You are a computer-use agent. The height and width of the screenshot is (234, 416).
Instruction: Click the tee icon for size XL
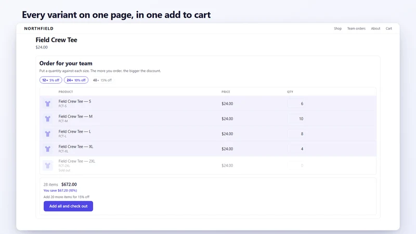[x=48, y=149]
